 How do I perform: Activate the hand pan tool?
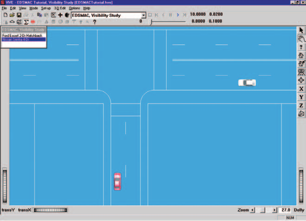(x=301, y=39)
